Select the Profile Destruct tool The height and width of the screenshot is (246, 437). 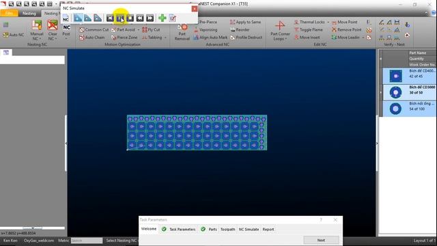[x=246, y=38]
